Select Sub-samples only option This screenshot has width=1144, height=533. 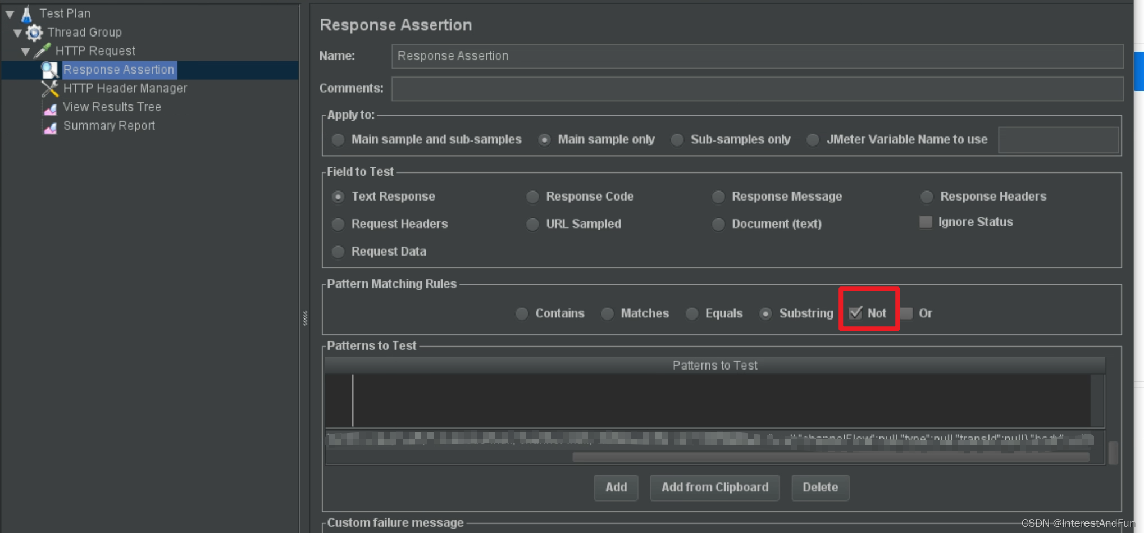(x=677, y=140)
